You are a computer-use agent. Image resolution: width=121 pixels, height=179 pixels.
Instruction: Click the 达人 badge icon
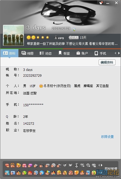(x=74, y=37)
